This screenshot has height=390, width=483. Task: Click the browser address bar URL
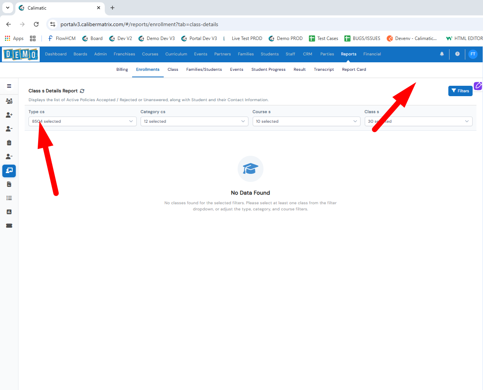[139, 24]
